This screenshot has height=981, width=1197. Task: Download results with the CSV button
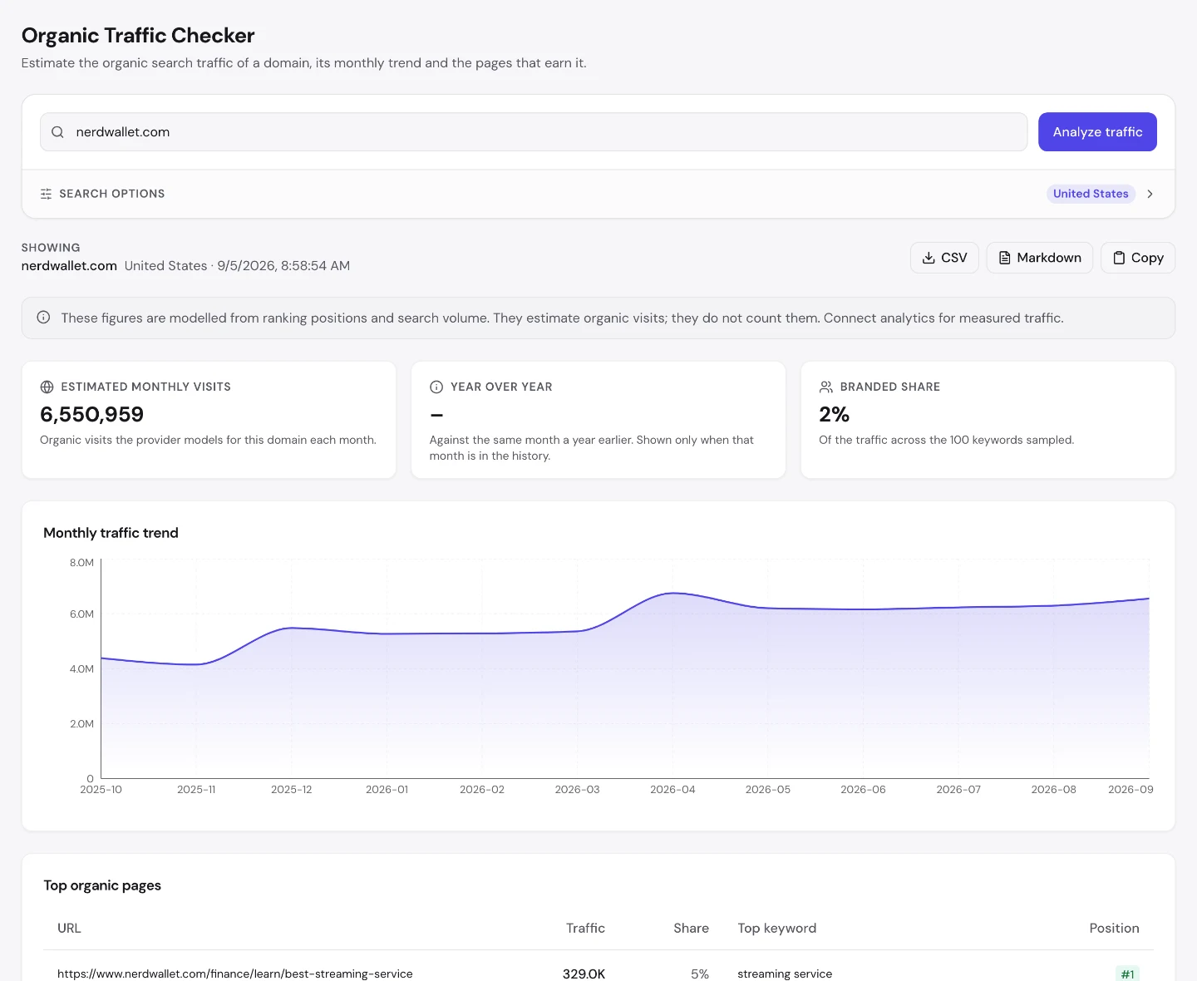pyautogui.click(x=944, y=258)
